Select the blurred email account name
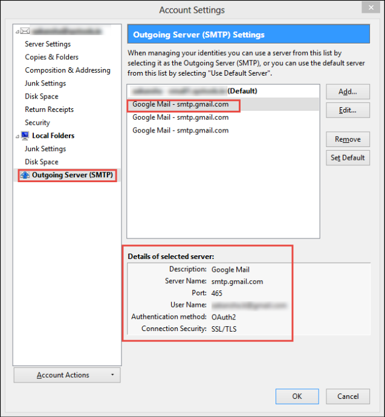This screenshot has height=417, width=385. coord(66,31)
